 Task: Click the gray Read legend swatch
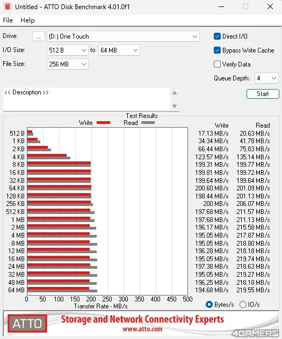[148, 123]
